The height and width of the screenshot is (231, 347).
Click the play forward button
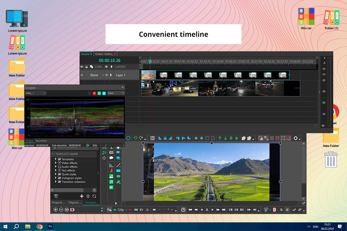tap(213, 210)
